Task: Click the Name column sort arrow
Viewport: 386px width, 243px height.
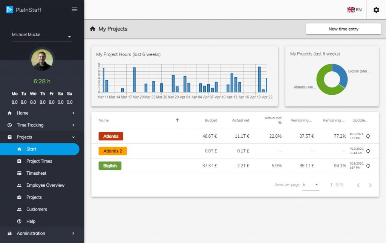Action: point(177,120)
